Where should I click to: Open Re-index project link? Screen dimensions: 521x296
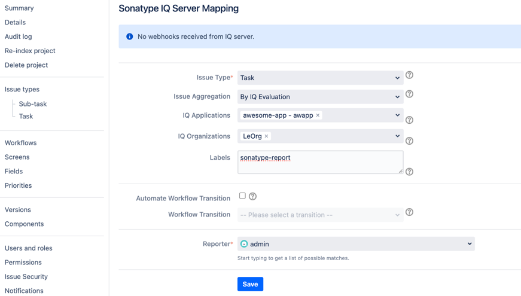30,51
